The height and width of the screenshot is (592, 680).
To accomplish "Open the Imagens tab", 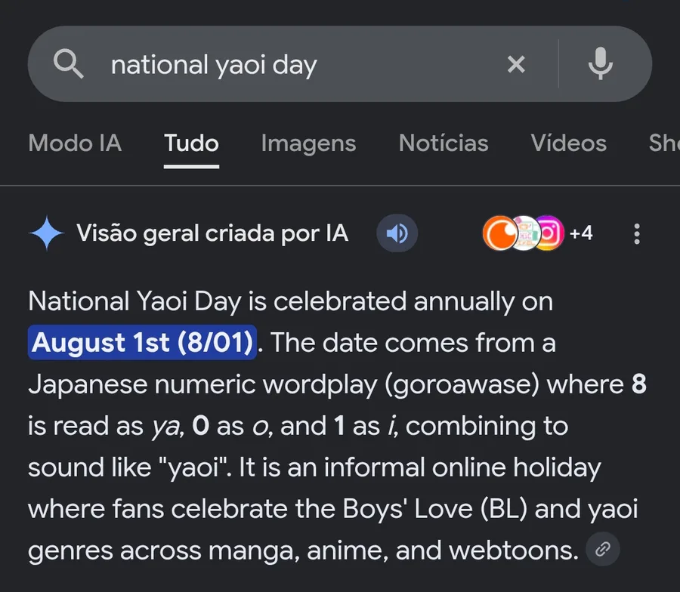I will click(308, 144).
